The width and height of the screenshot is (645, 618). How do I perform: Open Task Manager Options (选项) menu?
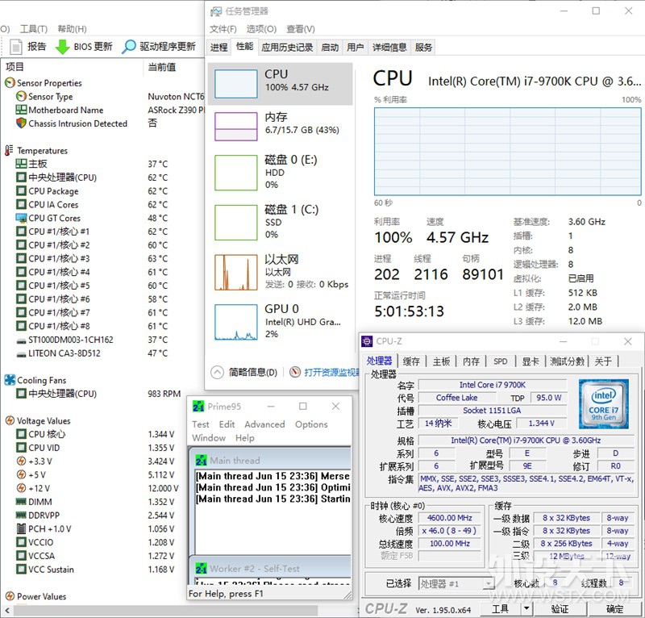261,29
